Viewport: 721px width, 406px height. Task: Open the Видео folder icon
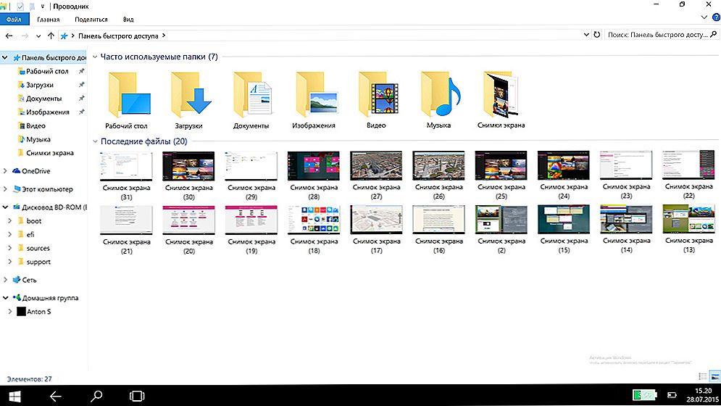pos(378,95)
